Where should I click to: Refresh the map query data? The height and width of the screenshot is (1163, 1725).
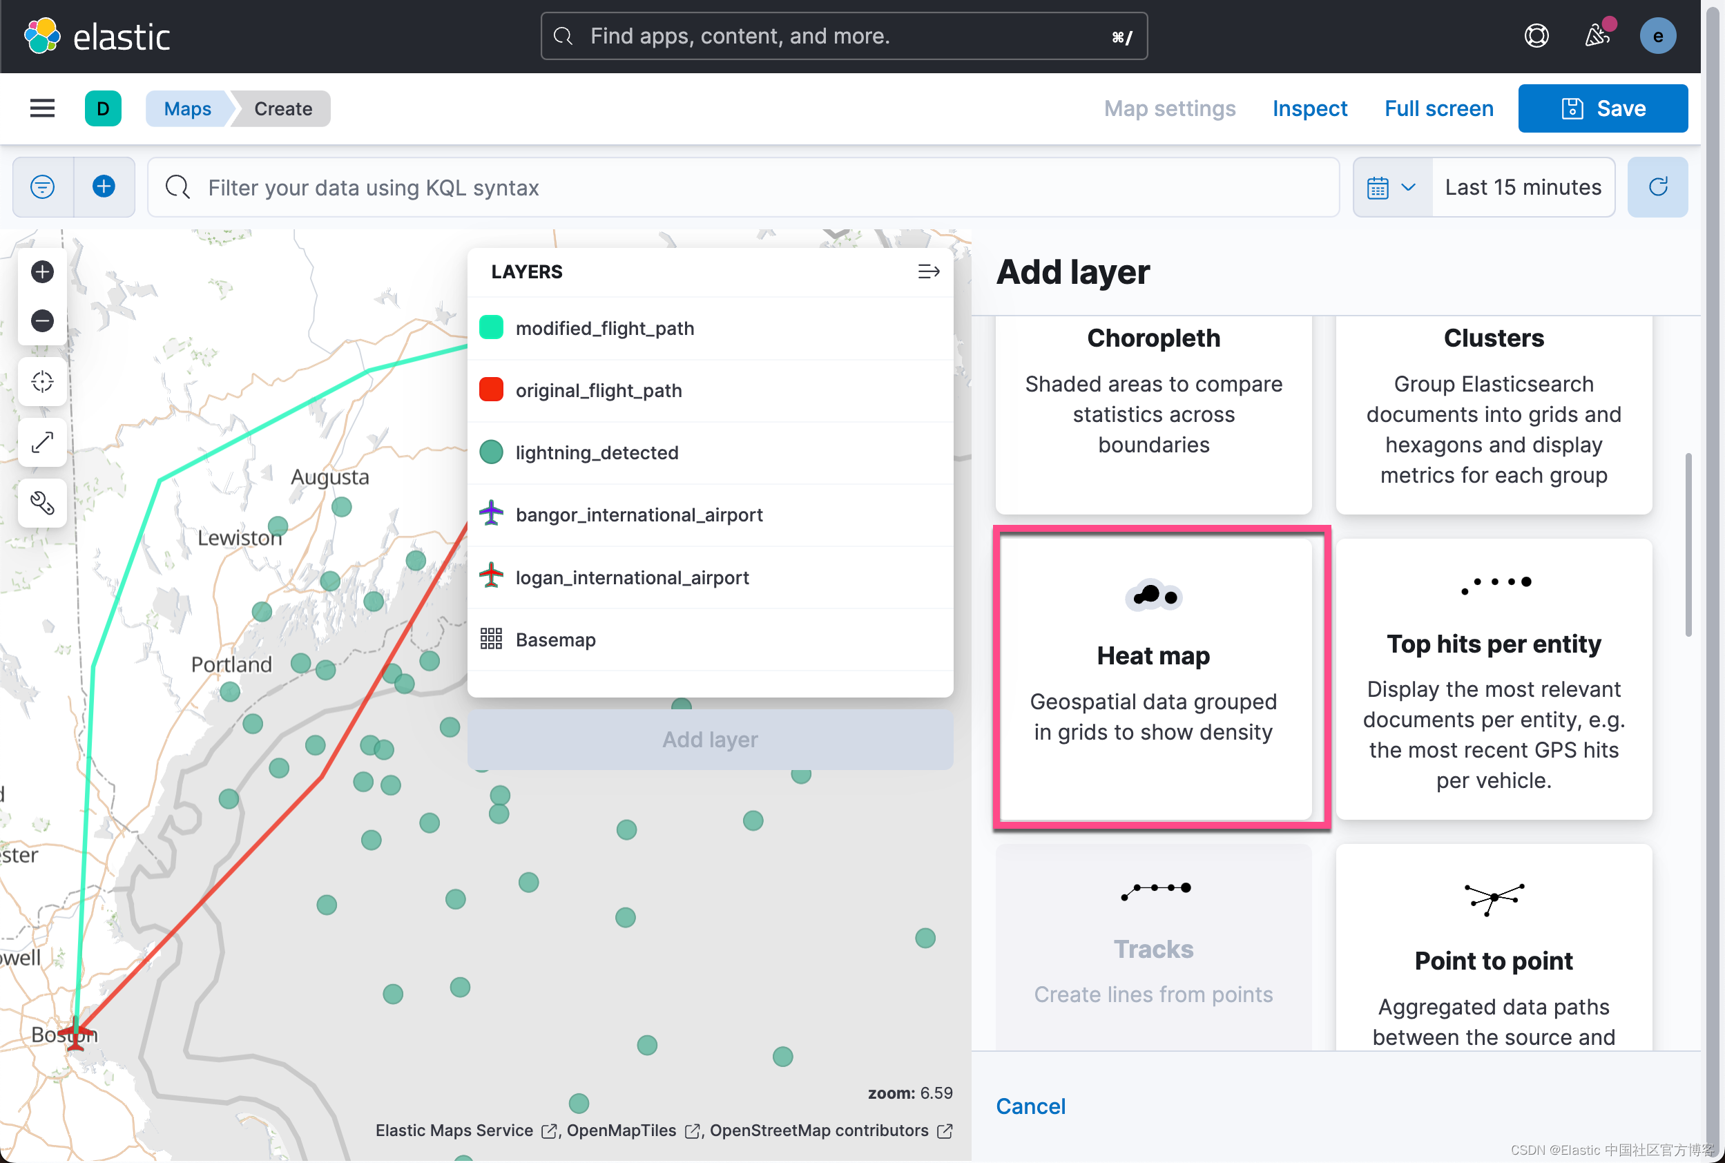[x=1657, y=187]
